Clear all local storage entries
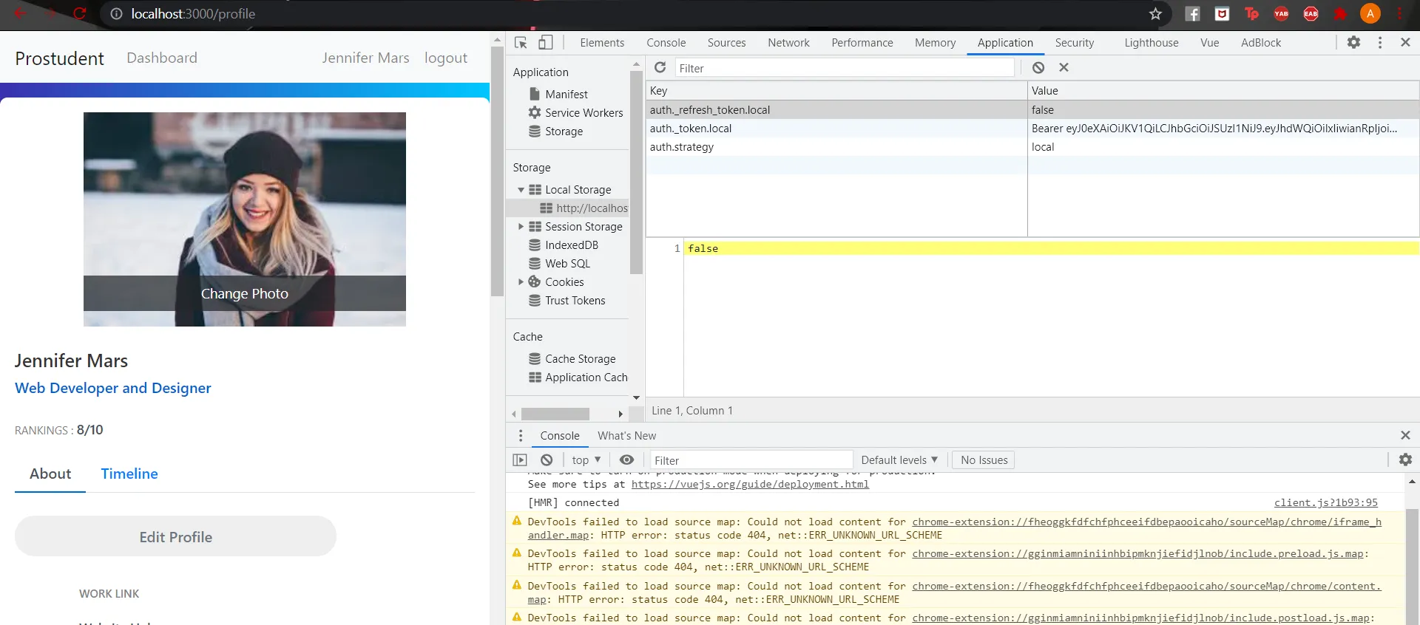Viewport: 1420px width, 625px height. [1038, 68]
